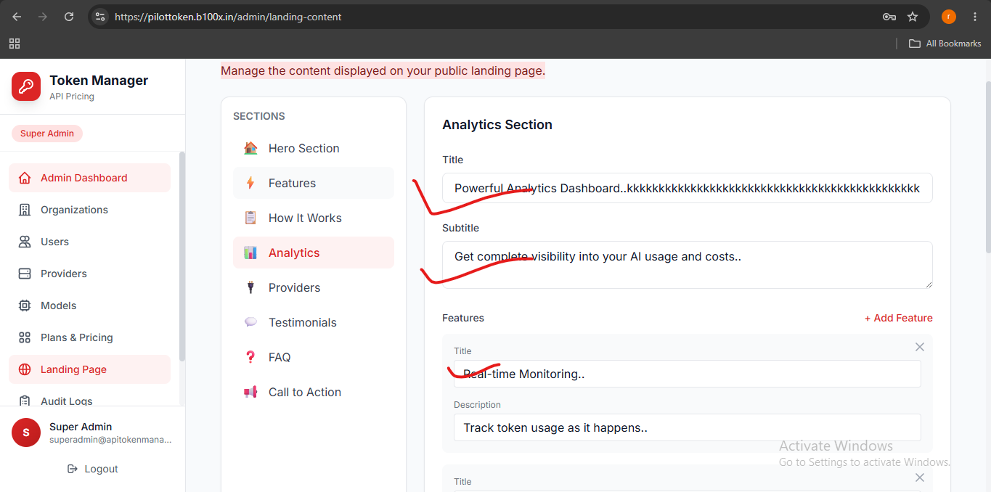Click the Analytics bar chart icon
The image size is (991, 492).
pos(250,253)
